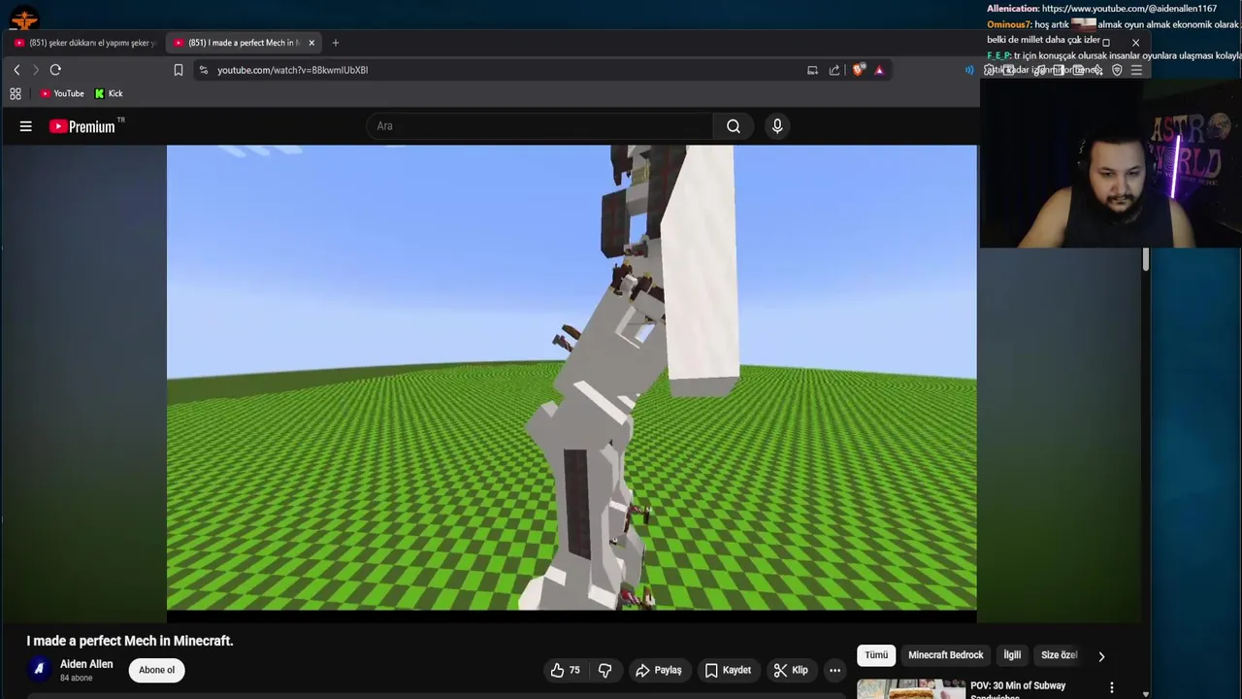The width and height of the screenshot is (1242, 699).
Task: Go back with browser back arrow
Action: coord(16,70)
